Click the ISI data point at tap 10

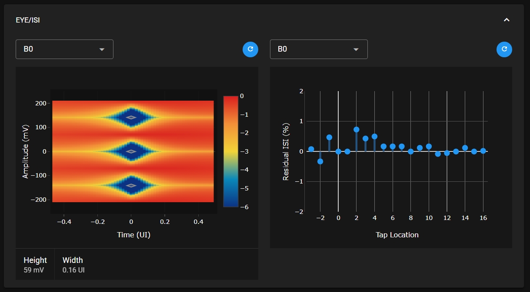[429, 146]
